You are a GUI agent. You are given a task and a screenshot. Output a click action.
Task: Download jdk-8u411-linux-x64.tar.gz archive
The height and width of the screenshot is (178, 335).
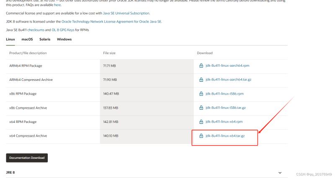point(226,136)
